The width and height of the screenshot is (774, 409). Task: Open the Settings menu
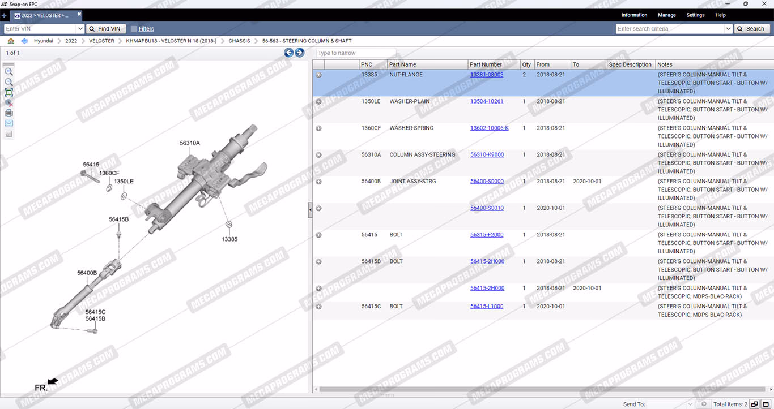click(x=695, y=15)
